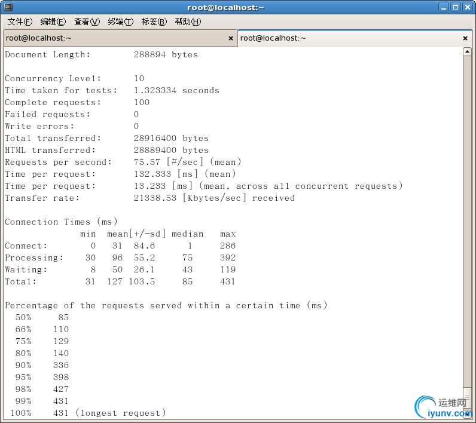Close the terminal window
476x423 pixels.
pyautogui.click(x=468, y=7)
